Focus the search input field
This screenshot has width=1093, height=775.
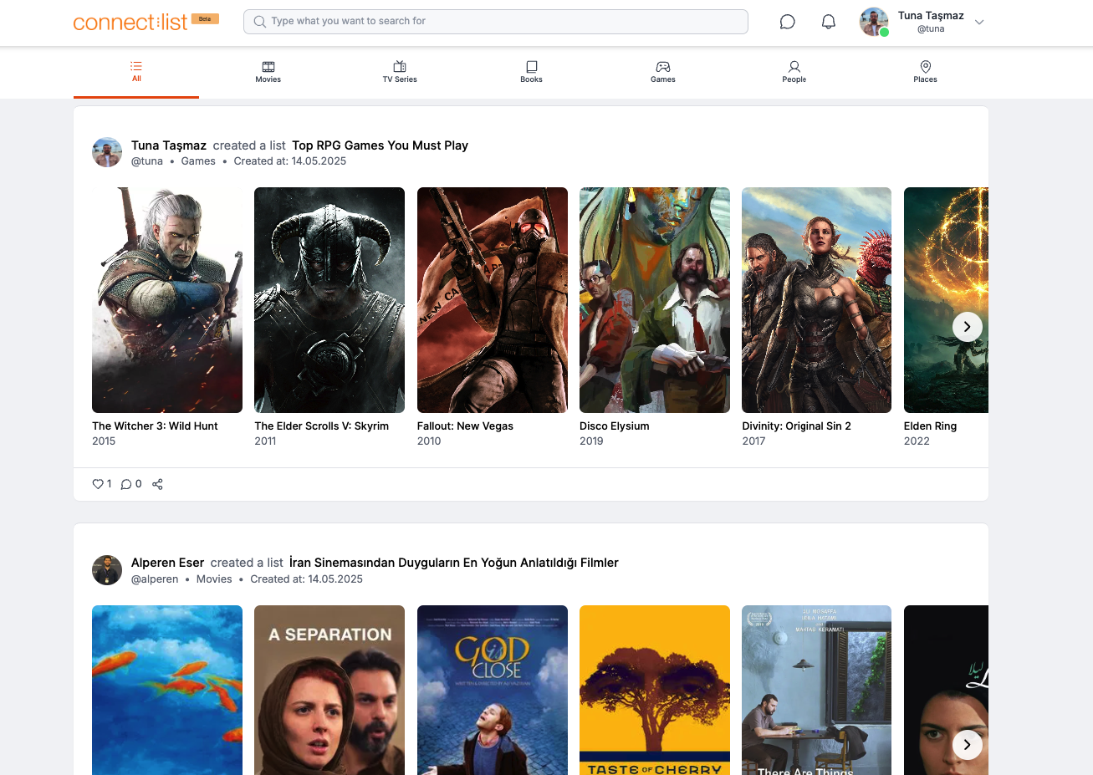496,22
